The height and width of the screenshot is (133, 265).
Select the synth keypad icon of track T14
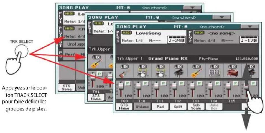(x=215, y=73)
